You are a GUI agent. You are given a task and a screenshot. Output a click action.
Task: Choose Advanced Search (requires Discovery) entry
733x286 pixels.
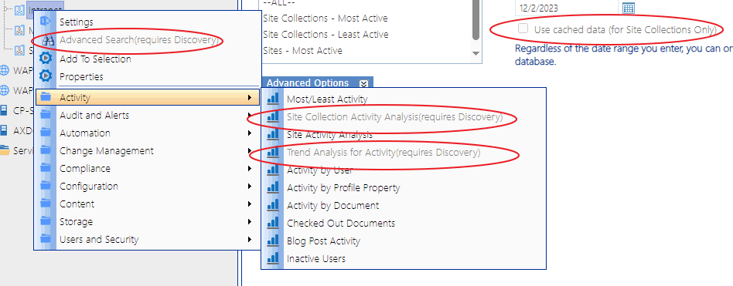pos(139,40)
